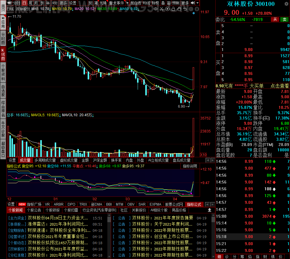This screenshot has width=290, height=259.
Task: Click the zoom-out minus circle icon
Action: 197,9
